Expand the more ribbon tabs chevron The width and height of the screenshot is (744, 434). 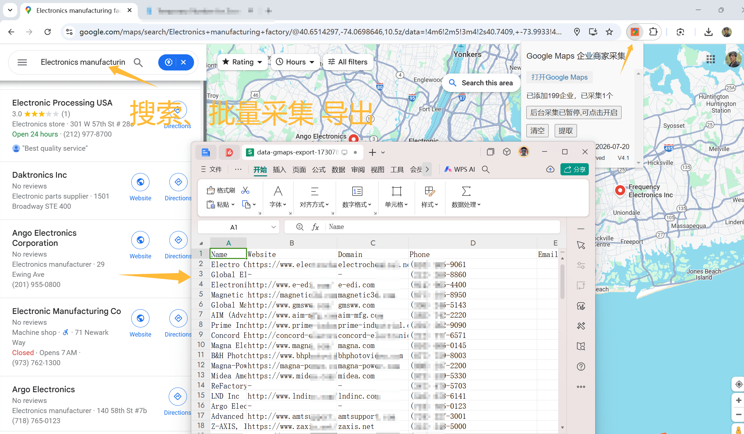(427, 169)
